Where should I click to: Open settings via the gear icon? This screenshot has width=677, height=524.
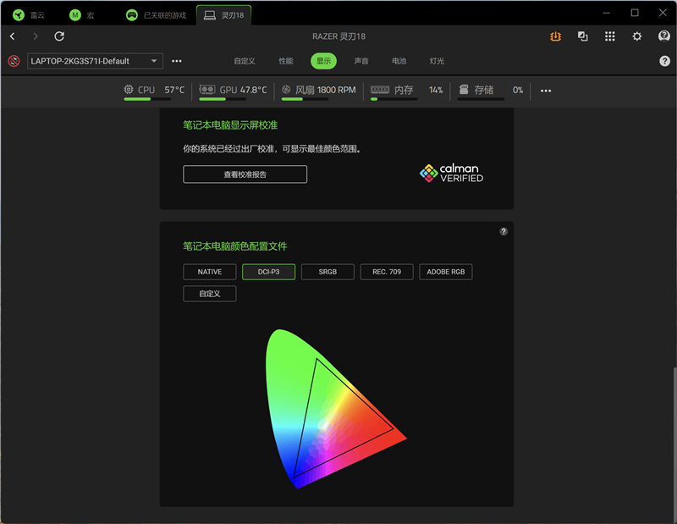click(x=637, y=36)
